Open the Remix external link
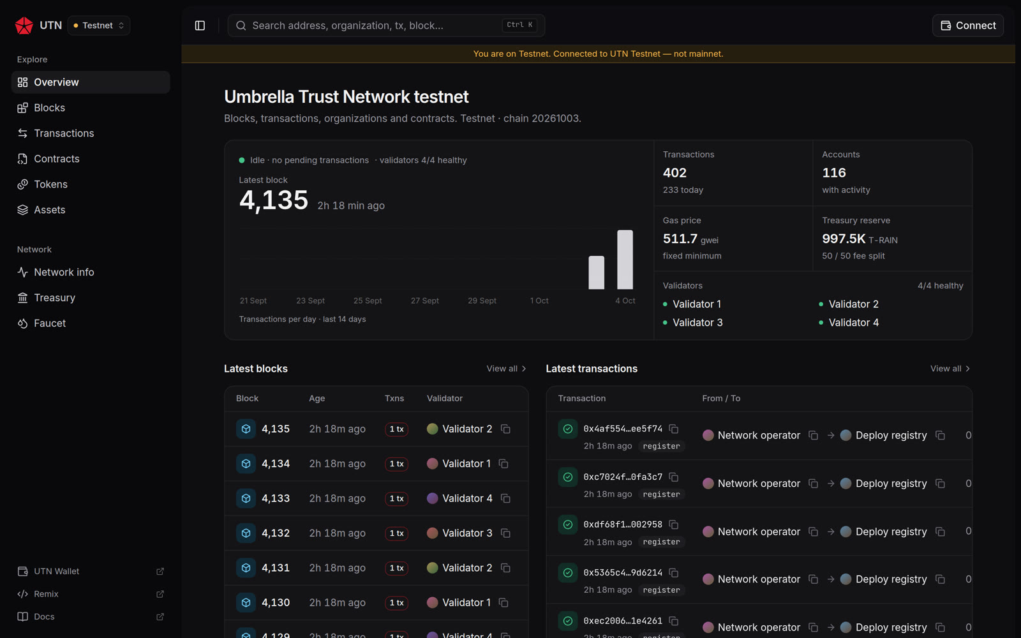1021x638 pixels. click(91, 594)
